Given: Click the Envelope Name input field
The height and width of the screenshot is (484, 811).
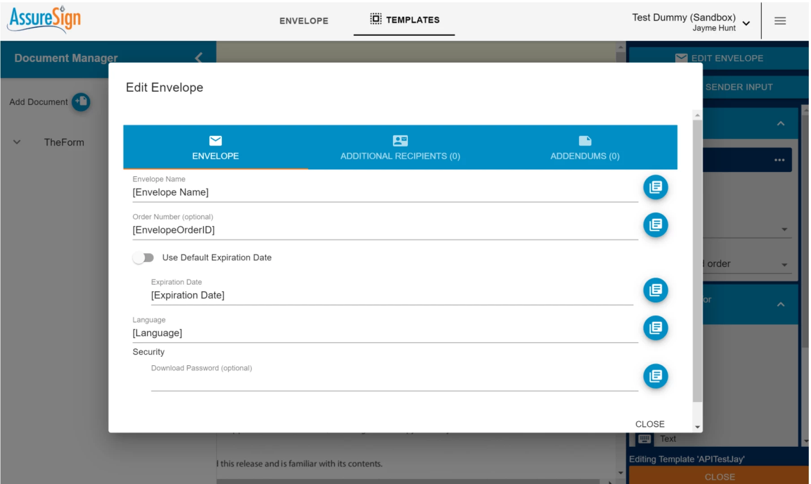Looking at the screenshot, I should click(x=385, y=192).
